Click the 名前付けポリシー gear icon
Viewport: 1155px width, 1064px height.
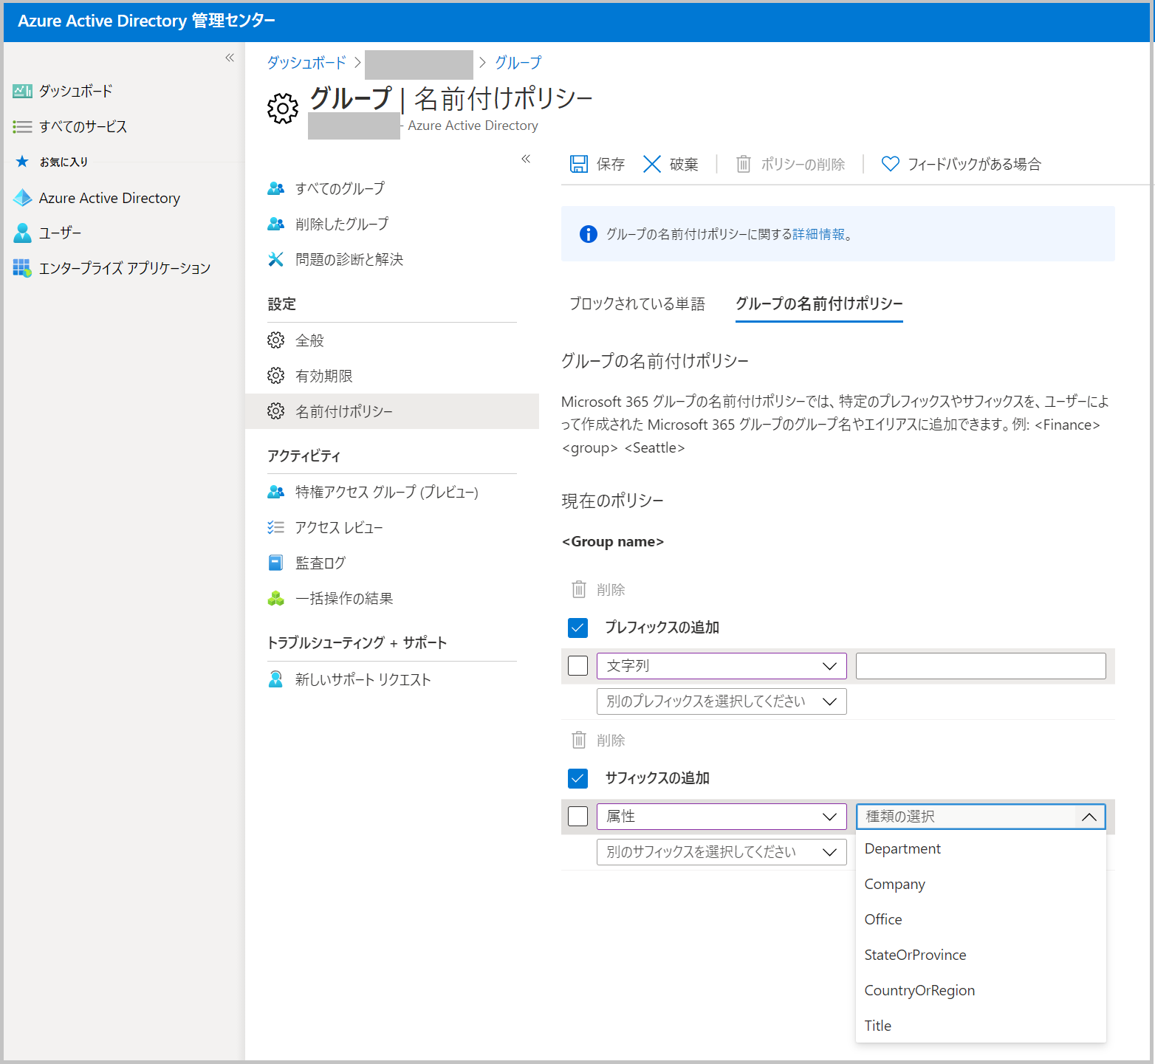[x=275, y=411]
